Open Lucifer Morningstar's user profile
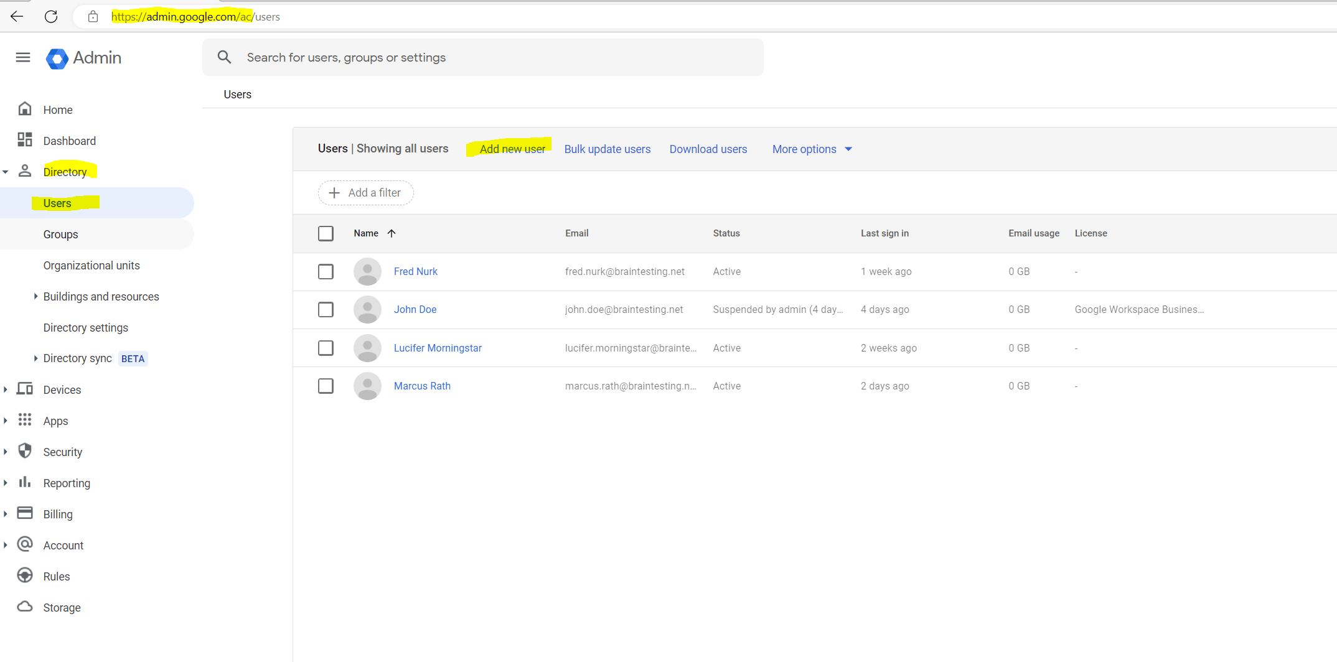 coord(438,348)
